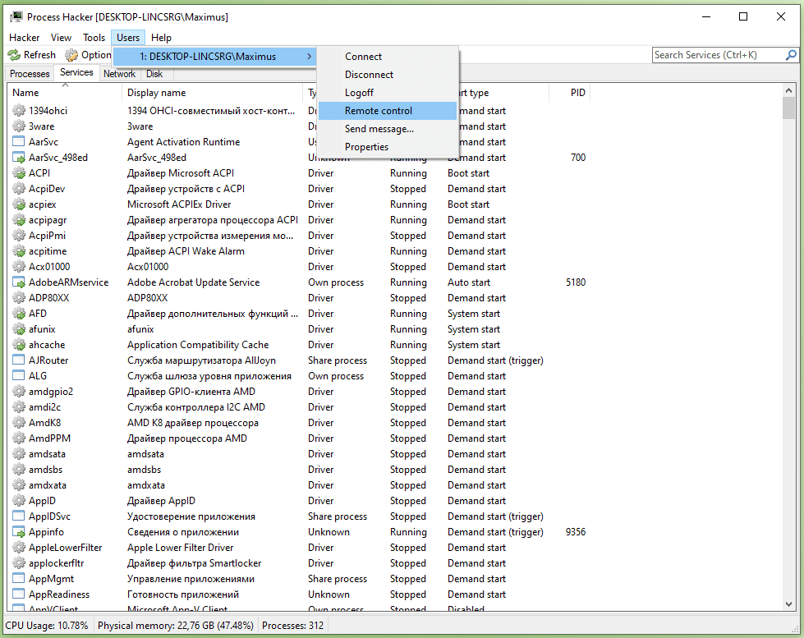Click the vertical scrollbar thumb
Screen dimensions: 804x638
tap(788, 108)
